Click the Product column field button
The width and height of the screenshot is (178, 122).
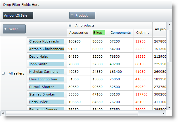(x=82, y=16)
